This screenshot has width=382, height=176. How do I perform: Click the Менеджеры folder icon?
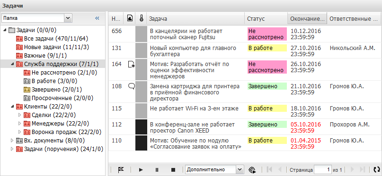tap(27, 124)
